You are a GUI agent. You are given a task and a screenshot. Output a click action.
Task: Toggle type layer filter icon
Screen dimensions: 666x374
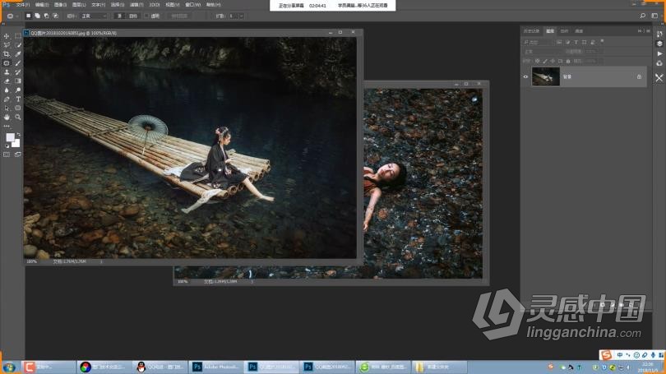point(576,42)
